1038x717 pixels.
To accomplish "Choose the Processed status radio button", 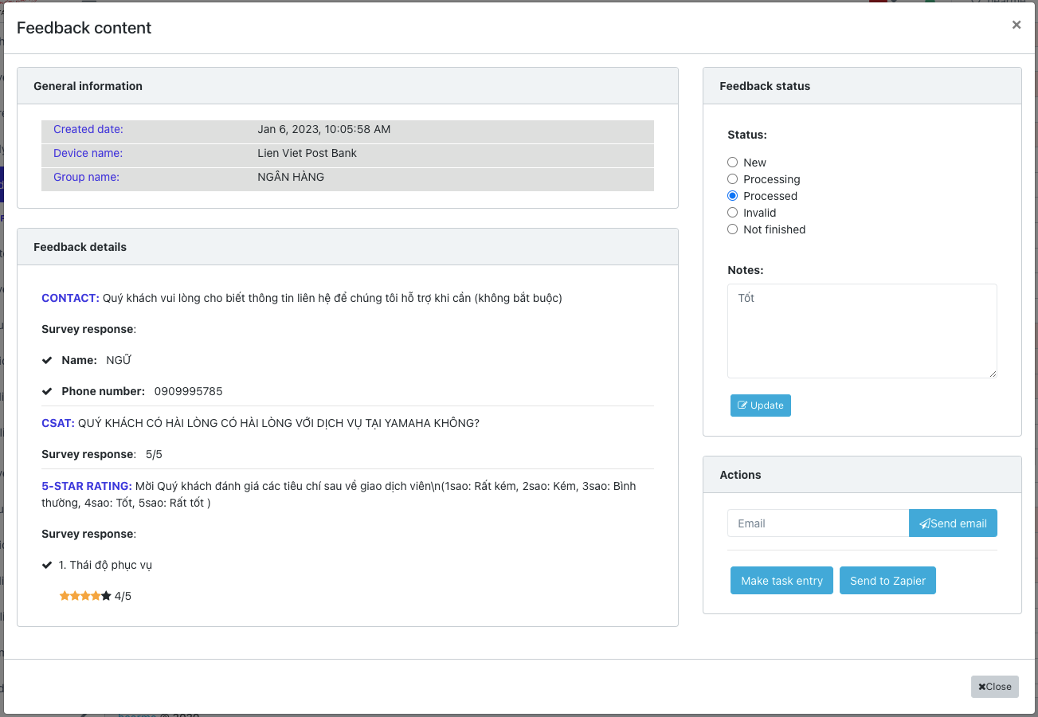I will (733, 196).
